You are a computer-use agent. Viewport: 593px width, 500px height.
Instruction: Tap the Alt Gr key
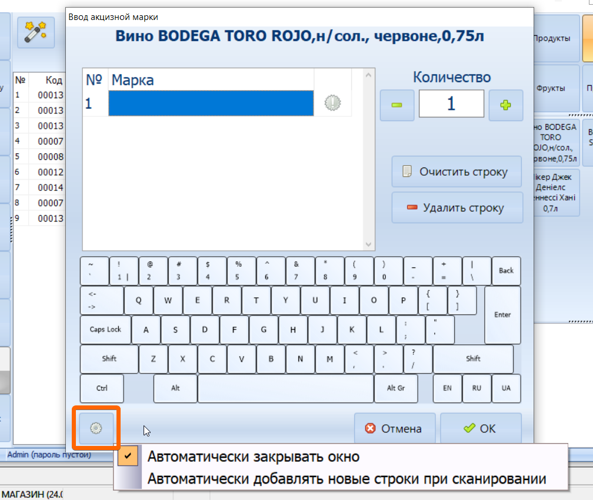point(396,388)
